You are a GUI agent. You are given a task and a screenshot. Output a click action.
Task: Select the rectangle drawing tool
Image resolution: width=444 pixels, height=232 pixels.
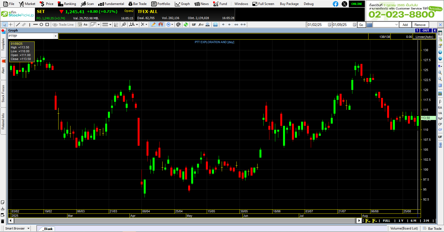pyautogui.click(x=47, y=25)
